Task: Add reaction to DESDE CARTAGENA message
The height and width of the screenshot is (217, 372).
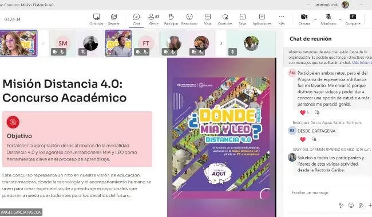Action: pyautogui.click(x=314, y=139)
